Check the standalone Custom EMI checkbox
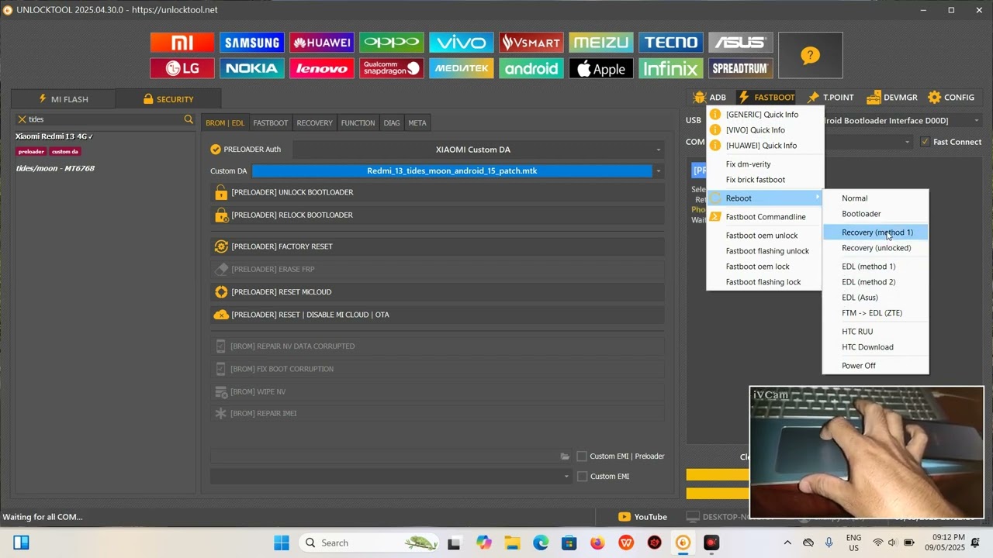993x558 pixels. coord(582,477)
